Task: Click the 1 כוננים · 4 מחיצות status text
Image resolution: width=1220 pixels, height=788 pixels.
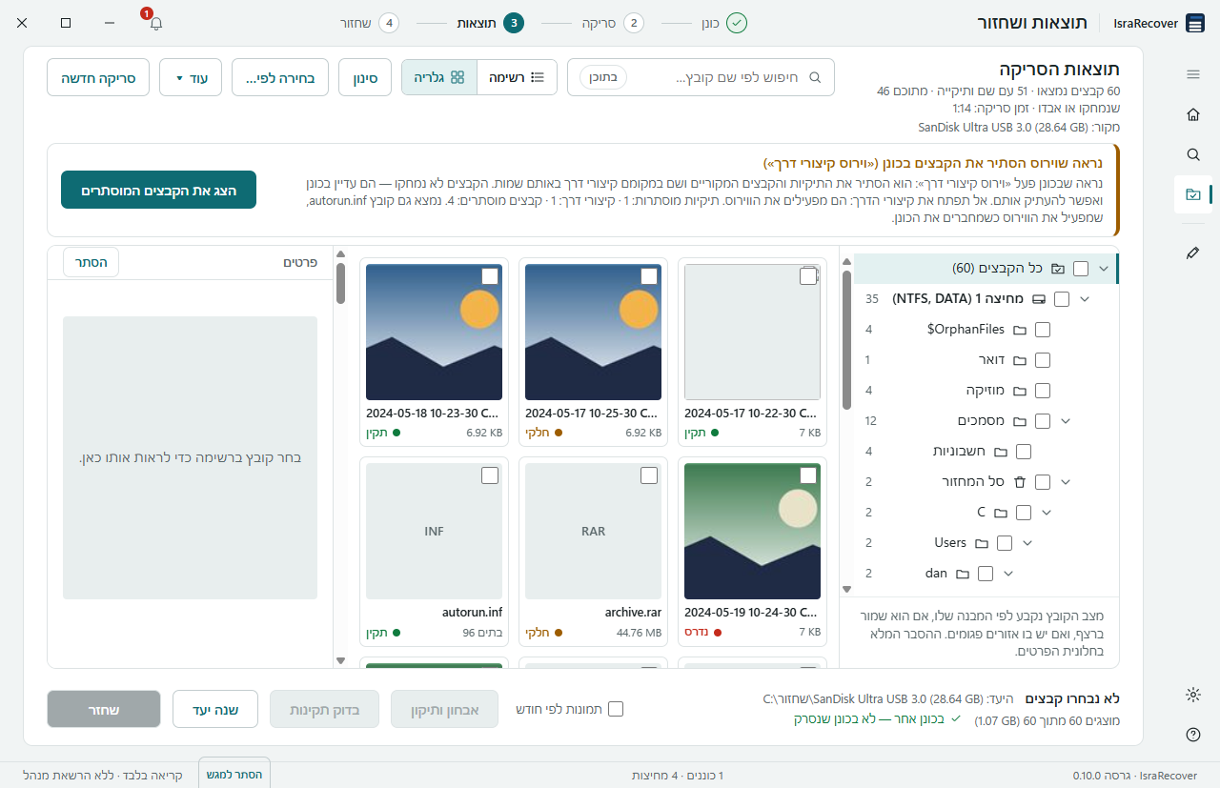Action: [678, 775]
